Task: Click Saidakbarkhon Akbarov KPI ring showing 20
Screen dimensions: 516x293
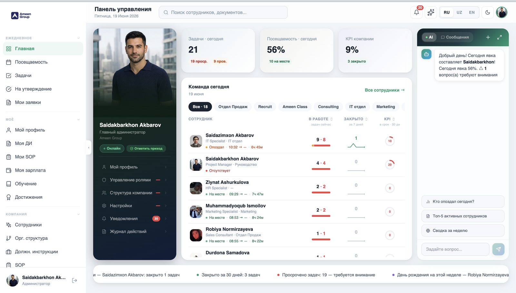Action: (390, 165)
